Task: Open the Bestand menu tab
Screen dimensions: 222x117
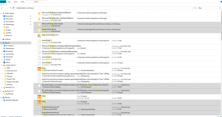Action: click(x=3, y=2)
